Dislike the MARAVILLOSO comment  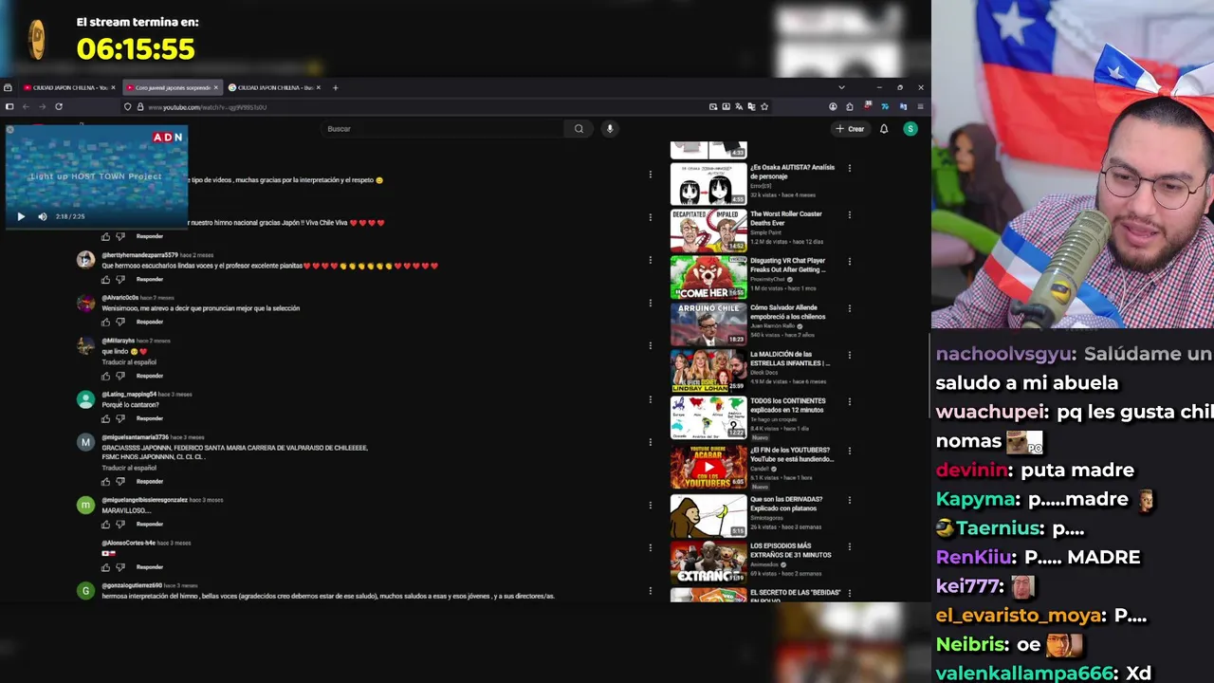pos(120,524)
